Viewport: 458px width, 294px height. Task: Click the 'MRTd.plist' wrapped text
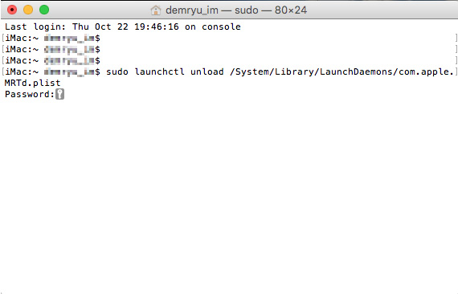(x=32, y=84)
